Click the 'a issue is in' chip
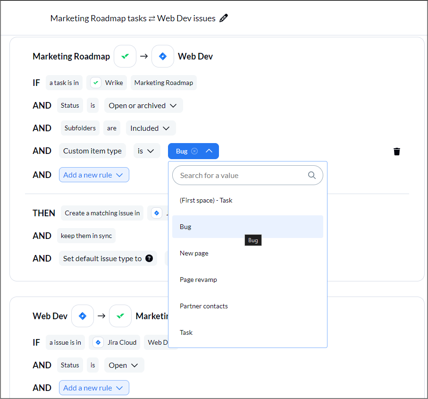 pos(65,342)
